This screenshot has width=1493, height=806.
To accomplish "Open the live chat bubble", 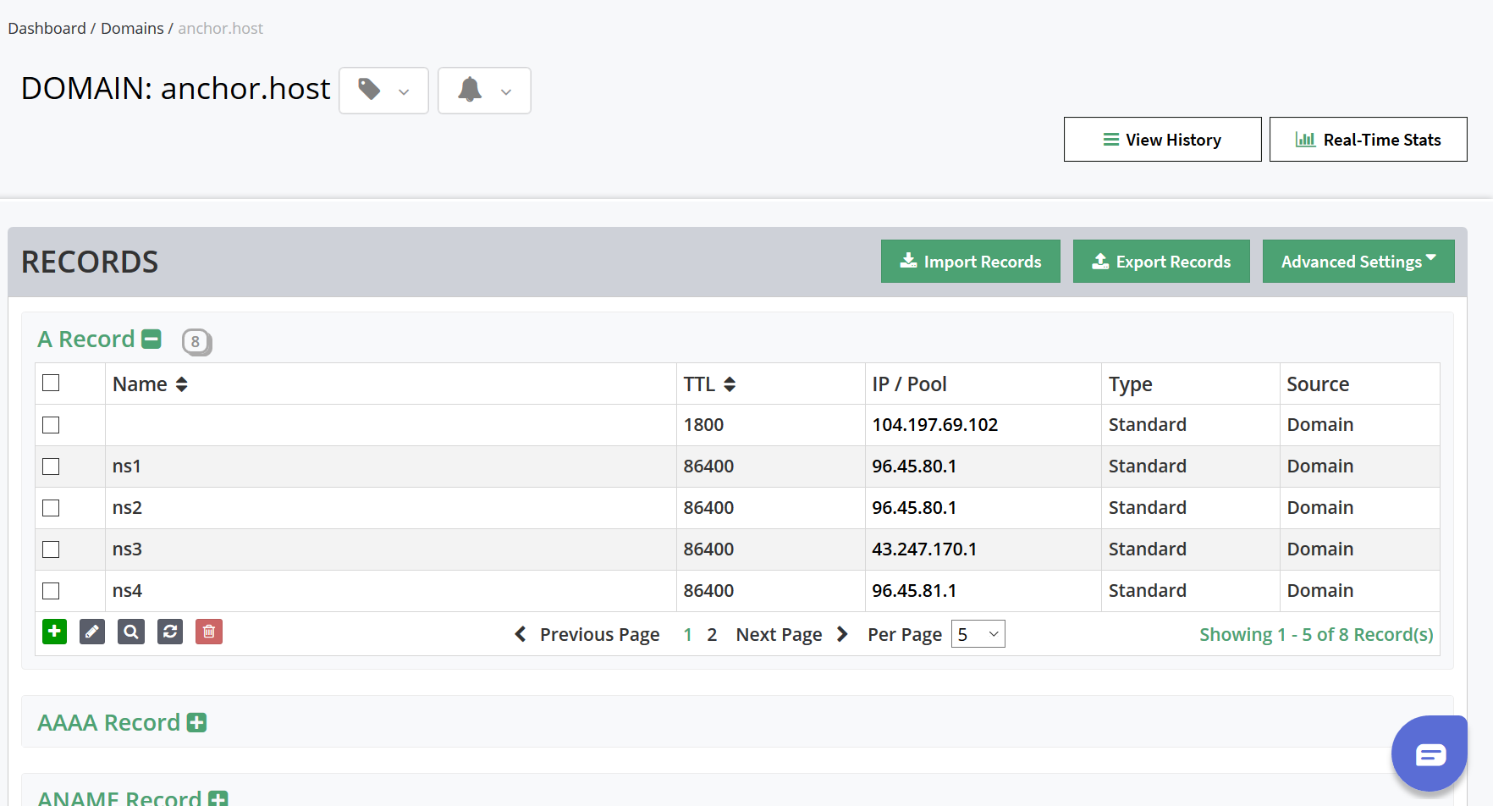I will (1430, 754).
